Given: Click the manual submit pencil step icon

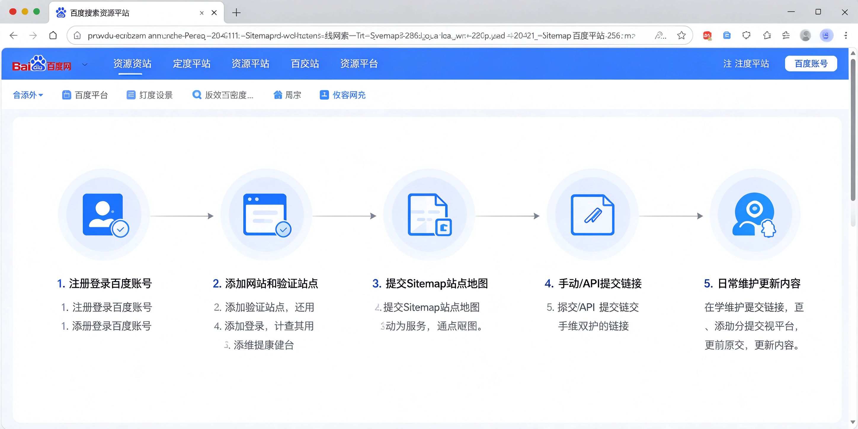Looking at the screenshot, I should tap(593, 215).
